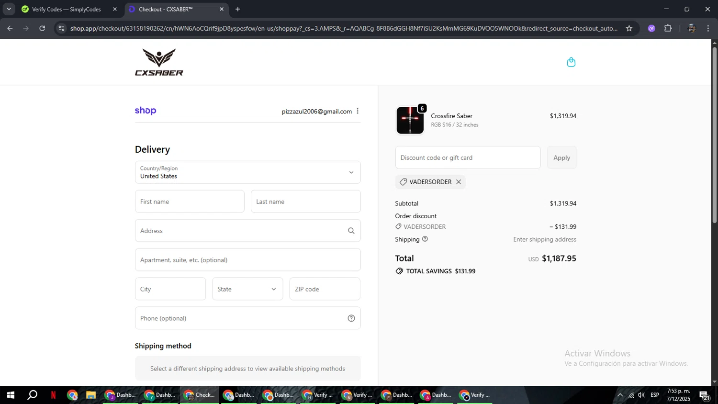Open the Windows Start menu

11,395
